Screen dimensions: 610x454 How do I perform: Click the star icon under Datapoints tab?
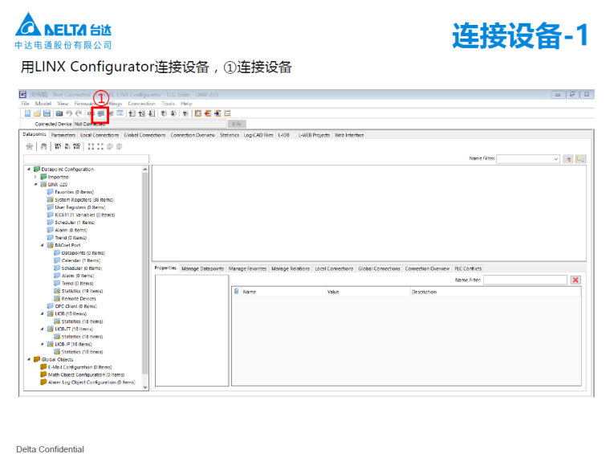click(30, 146)
